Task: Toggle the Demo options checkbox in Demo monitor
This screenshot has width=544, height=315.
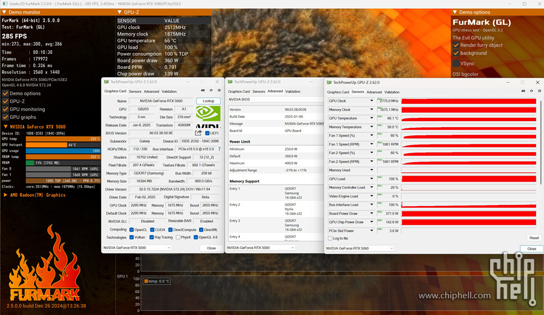Action: tap(5, 93)
